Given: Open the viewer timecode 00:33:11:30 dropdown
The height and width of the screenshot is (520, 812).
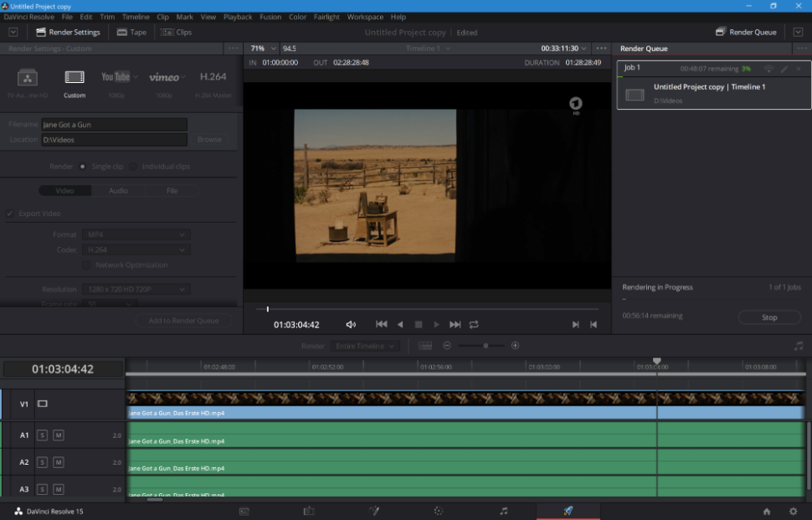Looking at the screenshot, I should point(564,49).
